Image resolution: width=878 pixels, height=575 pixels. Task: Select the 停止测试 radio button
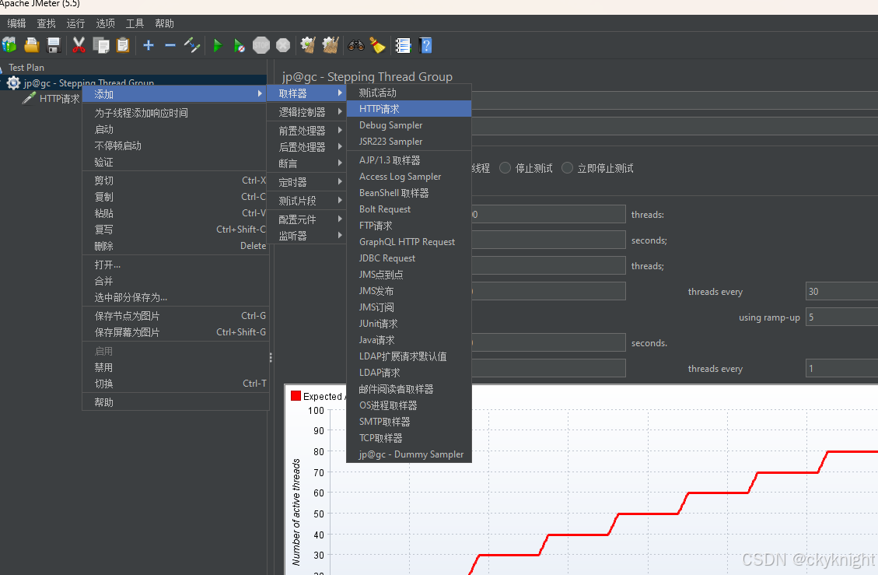point(505,167)
